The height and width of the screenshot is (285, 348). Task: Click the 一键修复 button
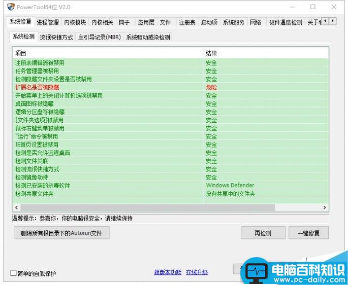pos(308,233)
